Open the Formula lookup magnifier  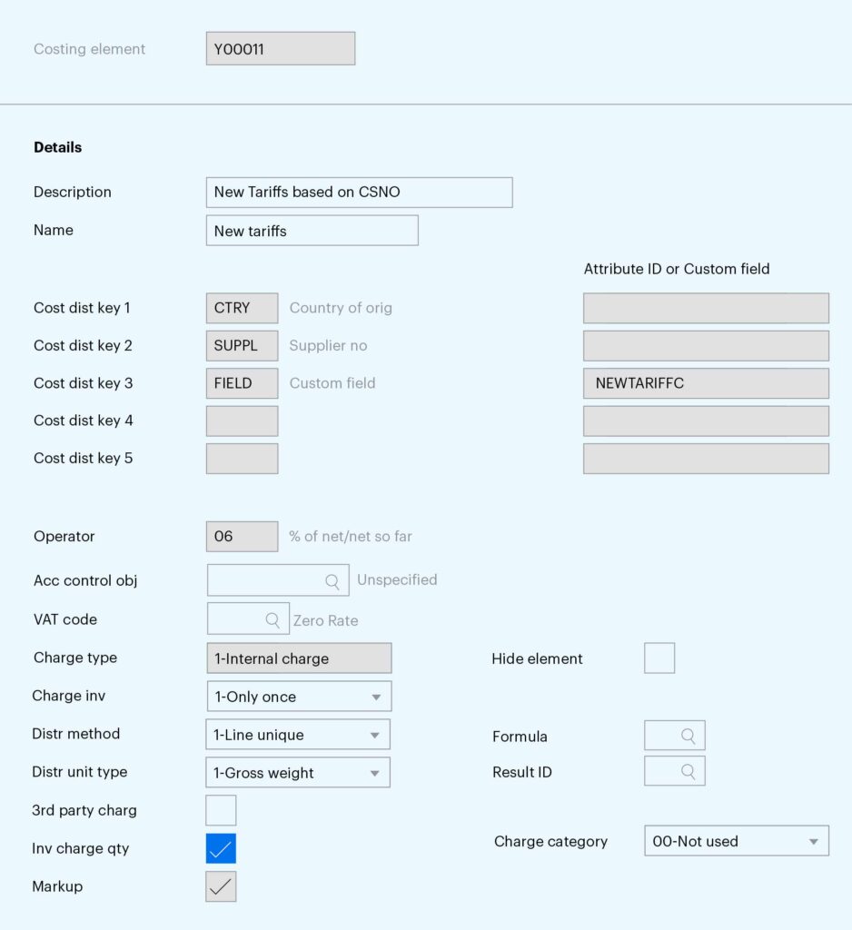(688, 736)
